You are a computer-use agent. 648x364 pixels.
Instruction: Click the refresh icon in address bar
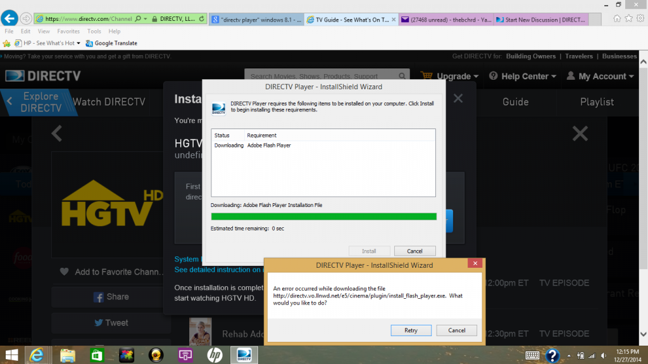tap(201, 18)
